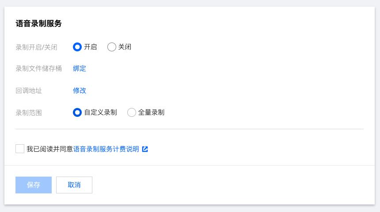Click the 录制开启/关闭 field label
Image resolution: width=380 pixels, height=212 pixels.
pos(36,47)
